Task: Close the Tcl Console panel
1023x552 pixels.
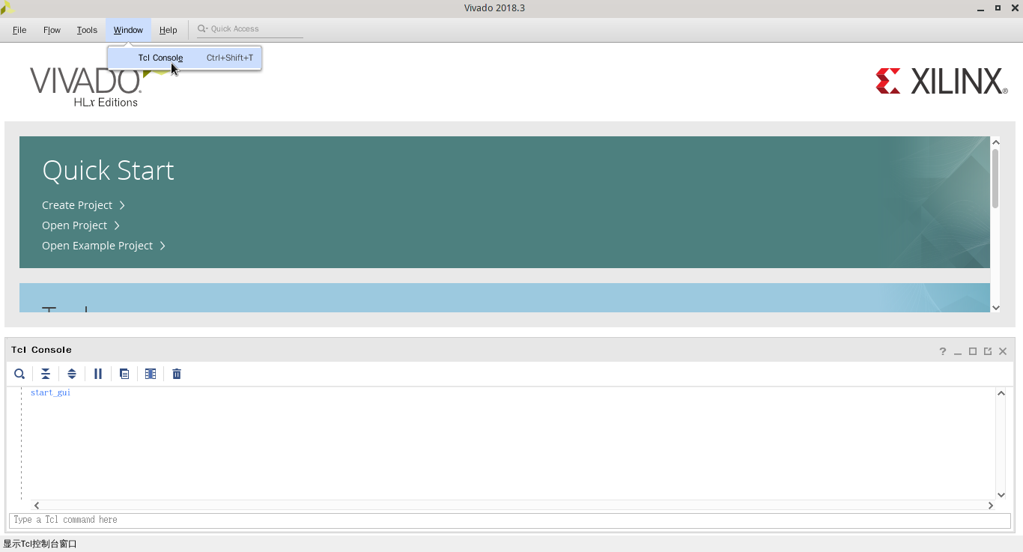Action: coord(1003,351)
